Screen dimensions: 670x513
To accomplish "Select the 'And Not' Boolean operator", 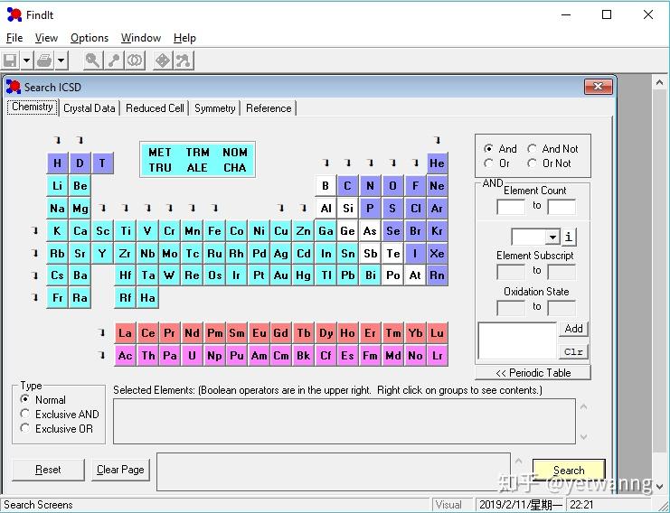I will coord(533,149).
